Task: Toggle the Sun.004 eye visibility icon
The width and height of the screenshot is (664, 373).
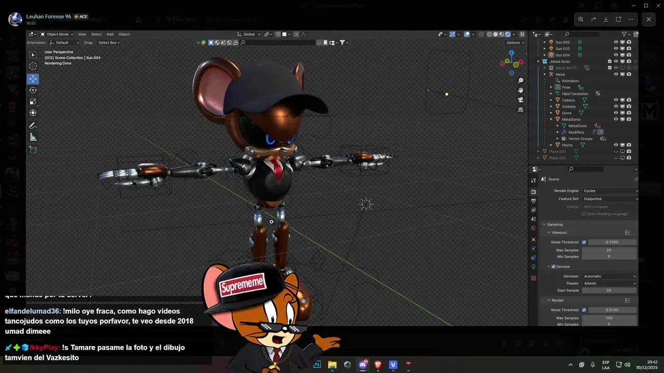Action: click(x=616, y=55)
